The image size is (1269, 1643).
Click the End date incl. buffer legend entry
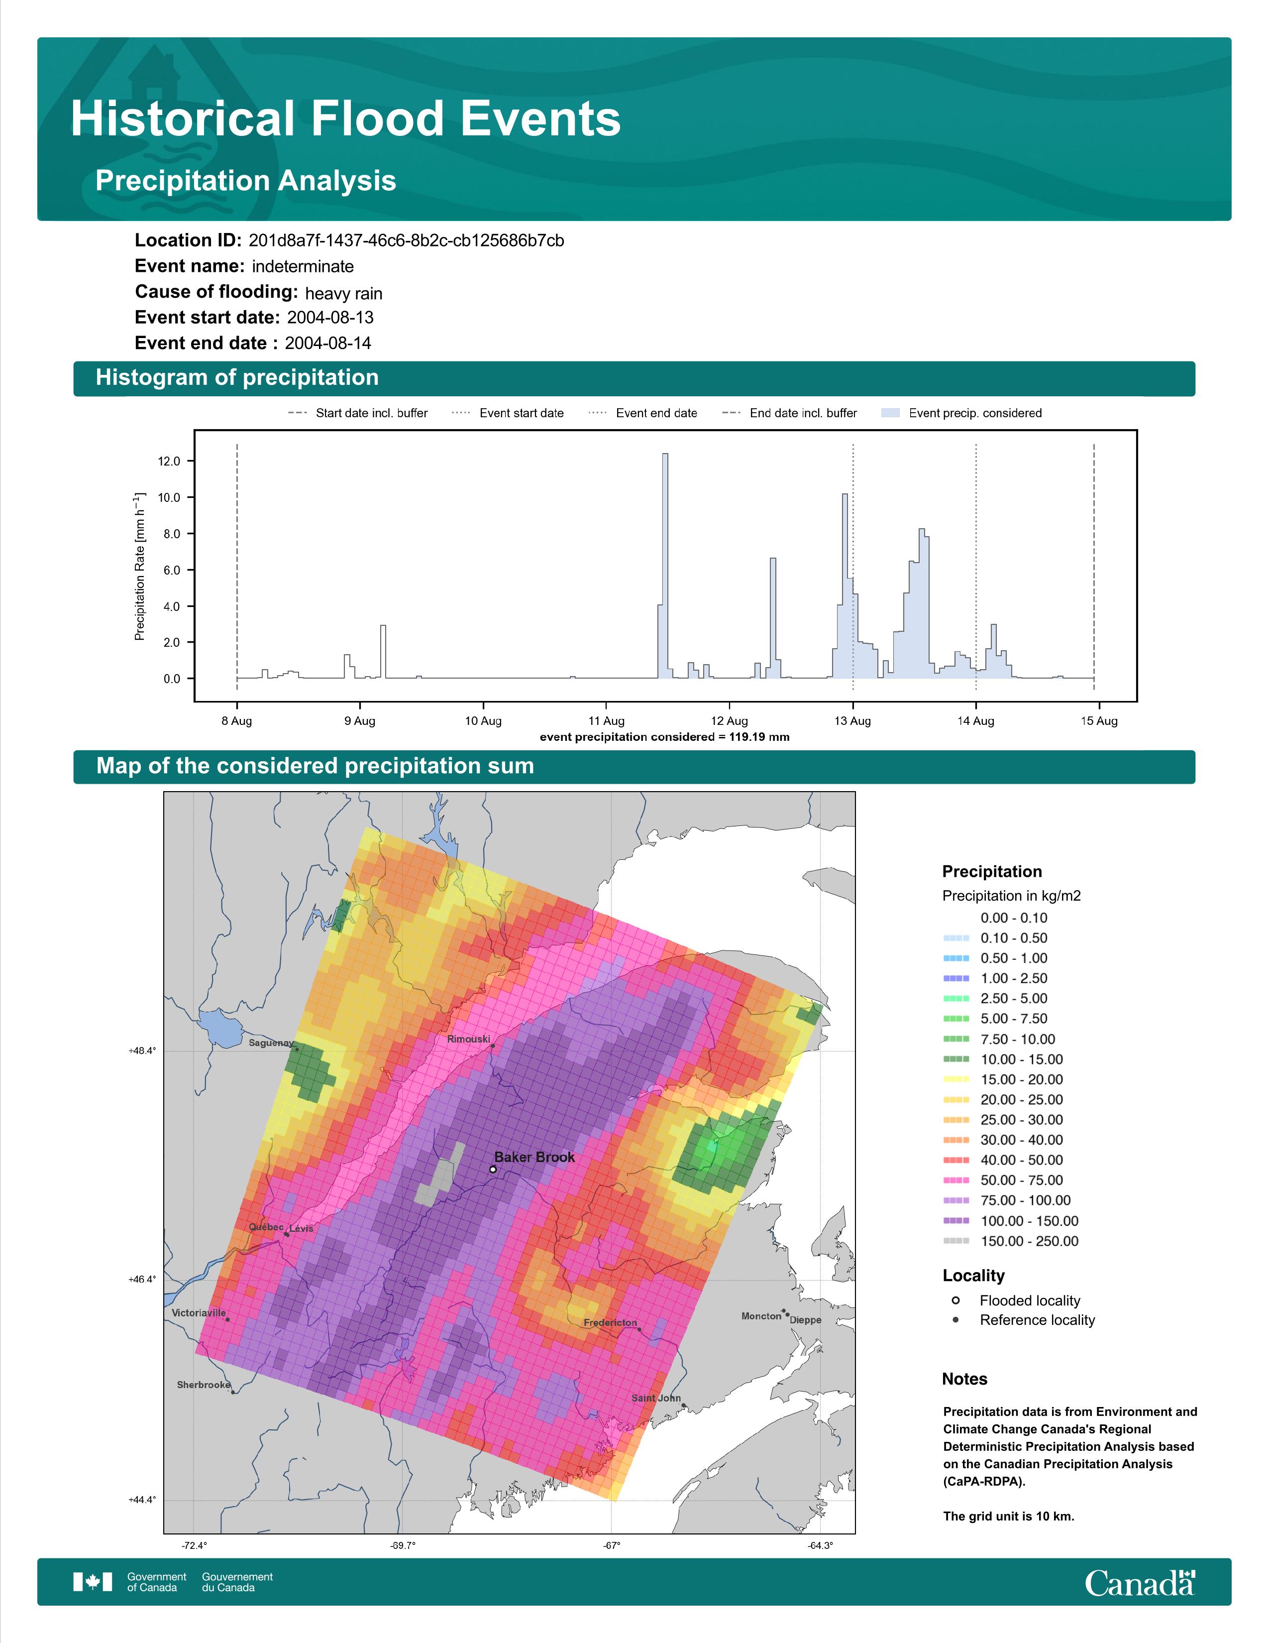[x=789, y=413]
